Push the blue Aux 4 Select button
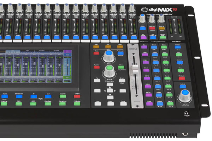 click(157, 70)
